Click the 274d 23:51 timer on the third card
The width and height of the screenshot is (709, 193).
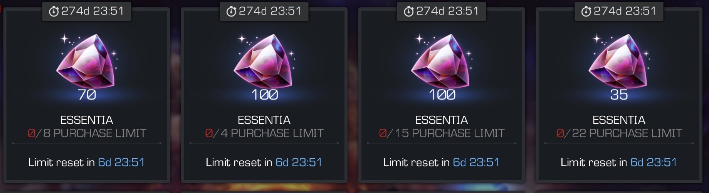point(447,11)
